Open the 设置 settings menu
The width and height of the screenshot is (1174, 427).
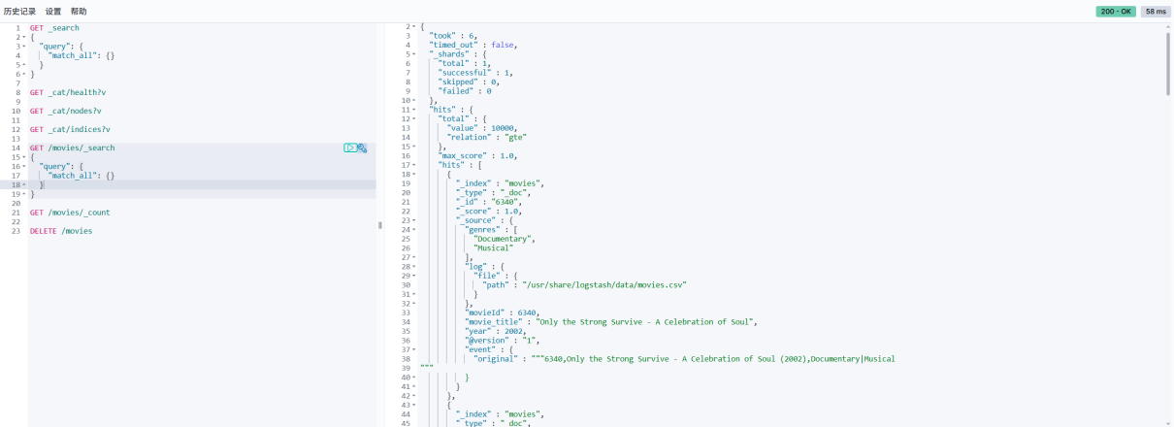click(x=53, y=12)
